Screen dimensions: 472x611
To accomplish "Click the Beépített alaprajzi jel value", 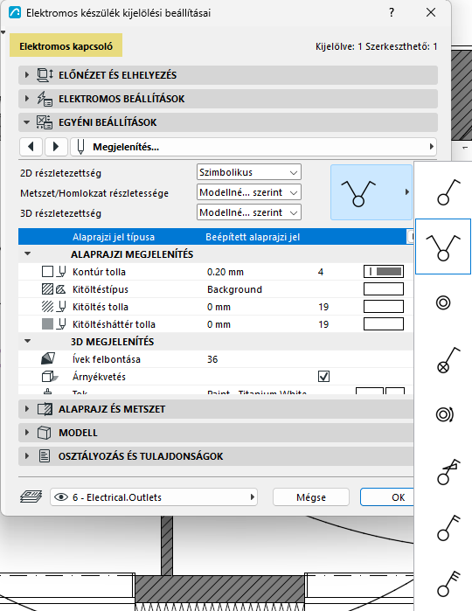I will click(253, 237).
